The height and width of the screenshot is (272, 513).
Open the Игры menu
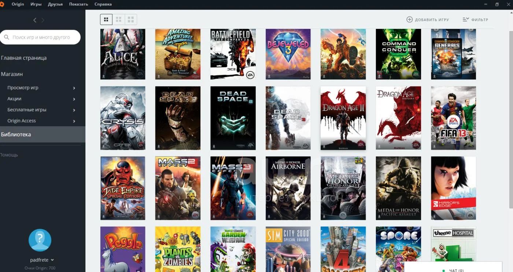click(x=36, y=4)
